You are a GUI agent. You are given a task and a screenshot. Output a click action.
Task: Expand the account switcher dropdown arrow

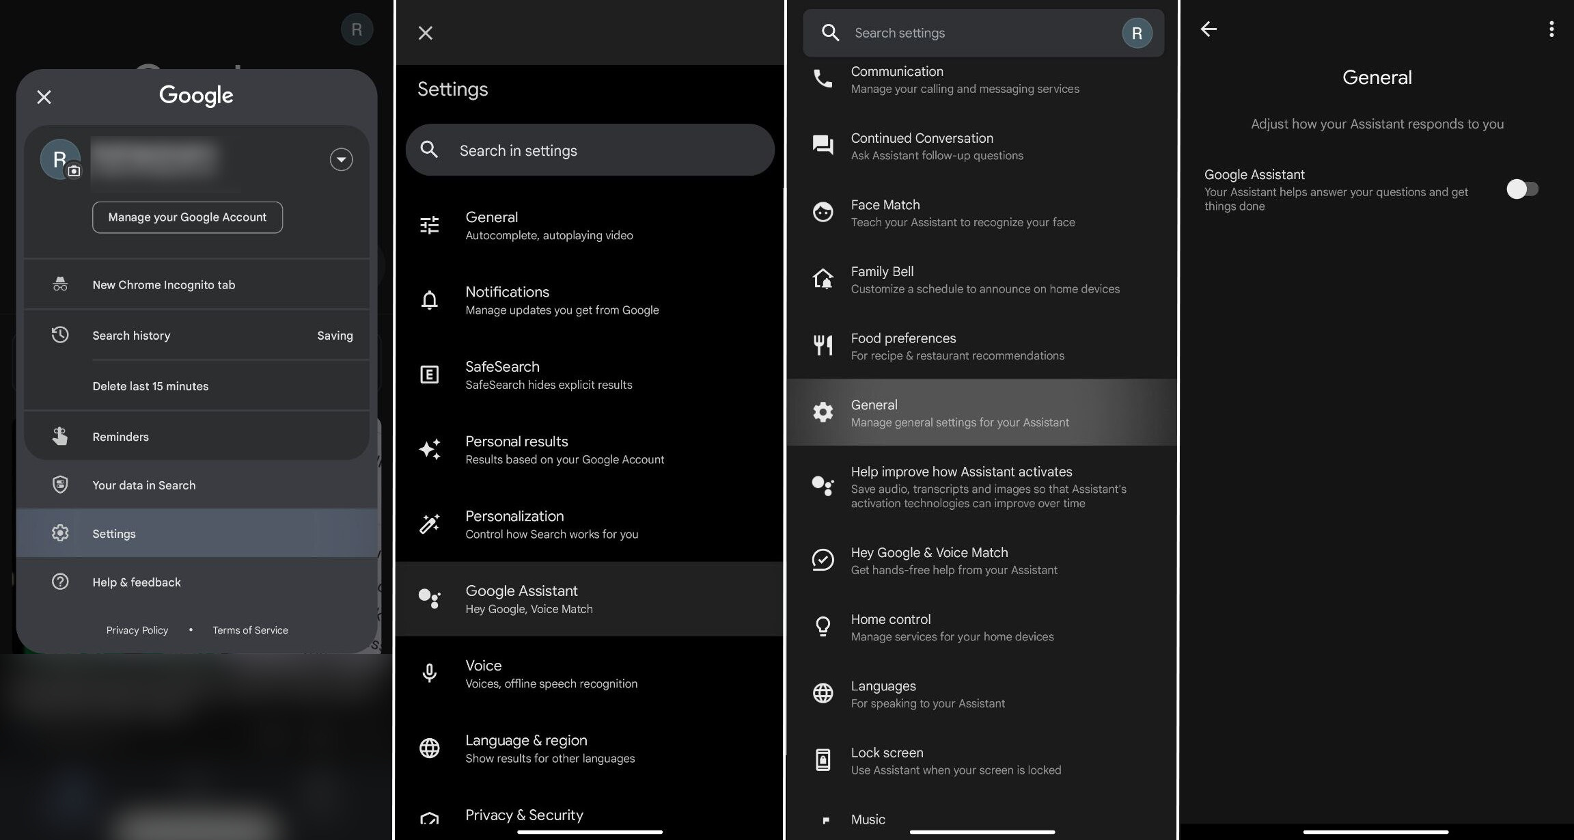tap(341, 159)
